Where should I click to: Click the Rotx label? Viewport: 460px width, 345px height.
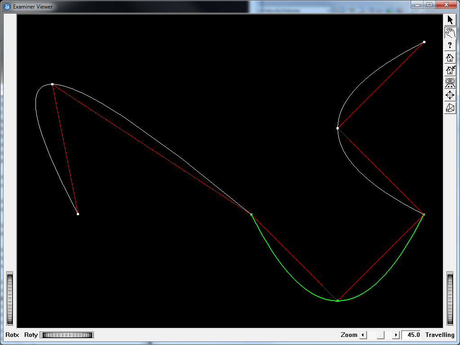click(x=12, y=335)
